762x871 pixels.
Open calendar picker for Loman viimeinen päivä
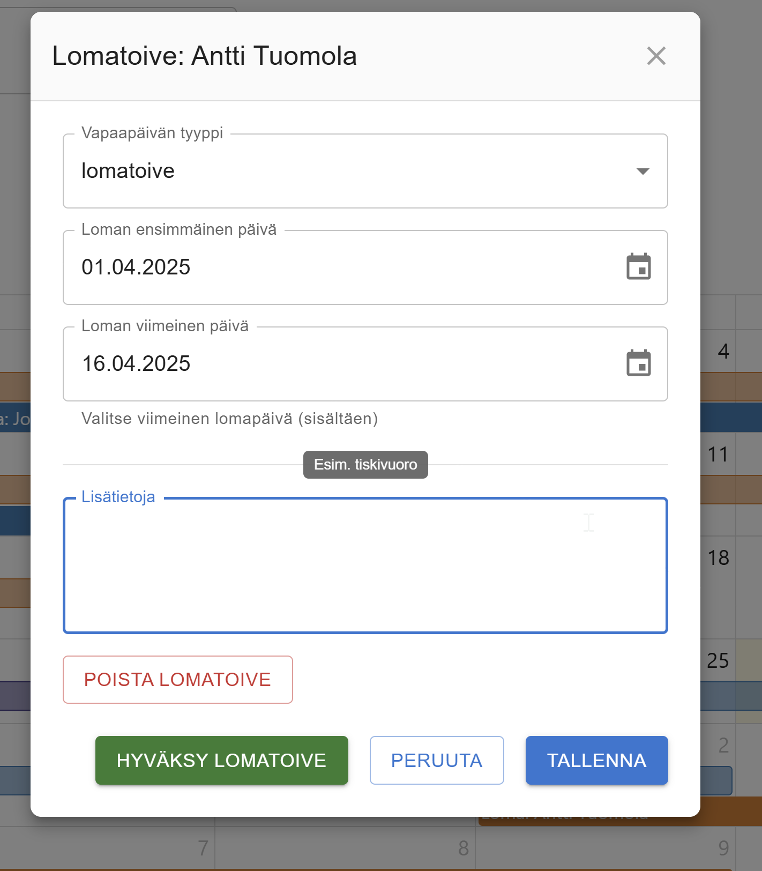point(638,363)
